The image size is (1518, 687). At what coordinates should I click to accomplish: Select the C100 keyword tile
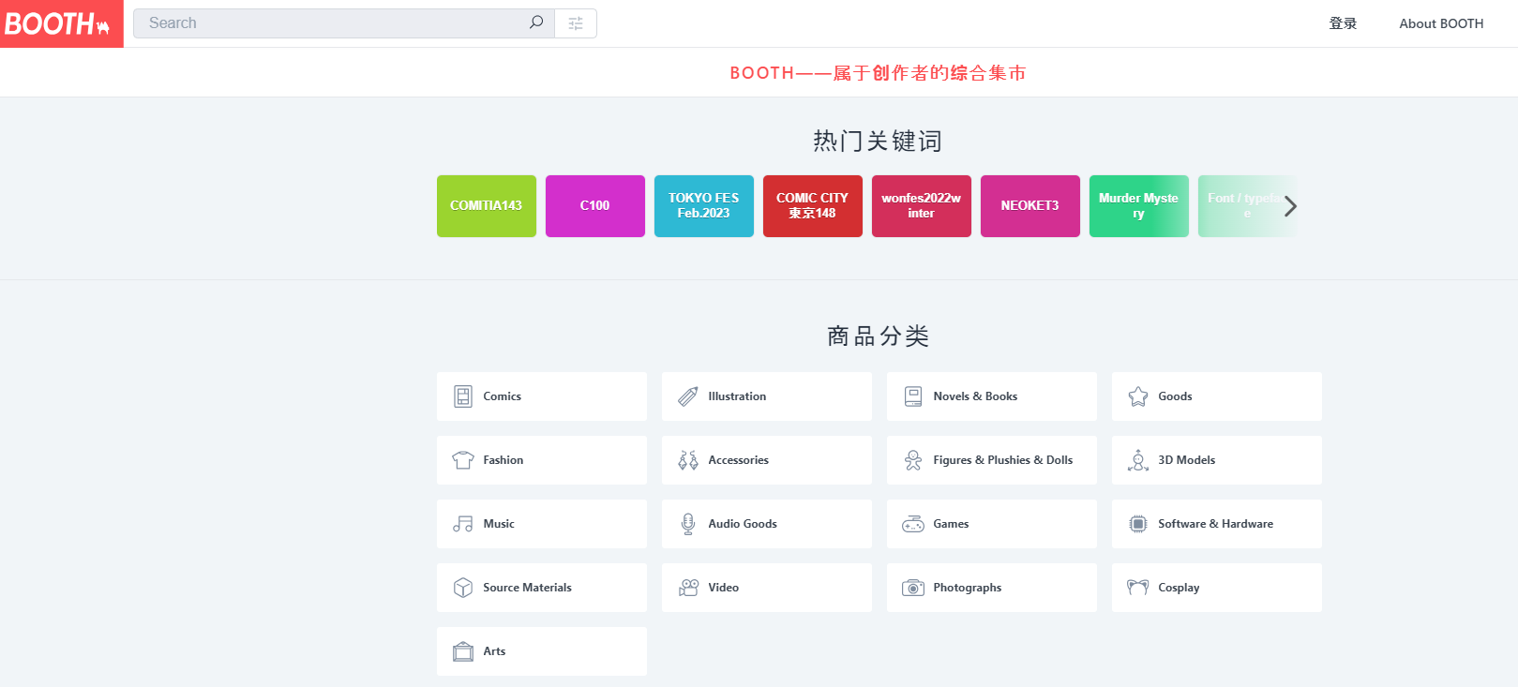[x=595, y=206]
